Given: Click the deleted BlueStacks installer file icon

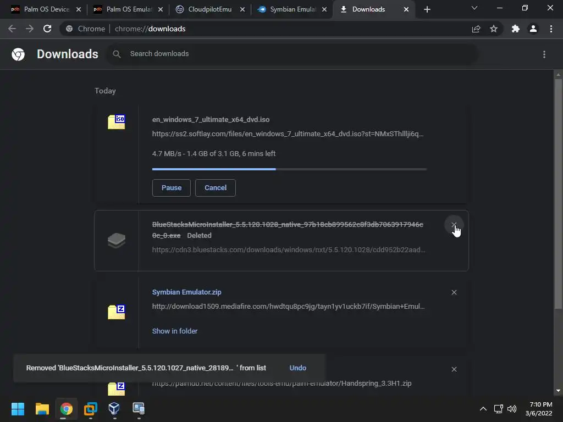Looking at the screenshot, I should click(x=117, y=240).
